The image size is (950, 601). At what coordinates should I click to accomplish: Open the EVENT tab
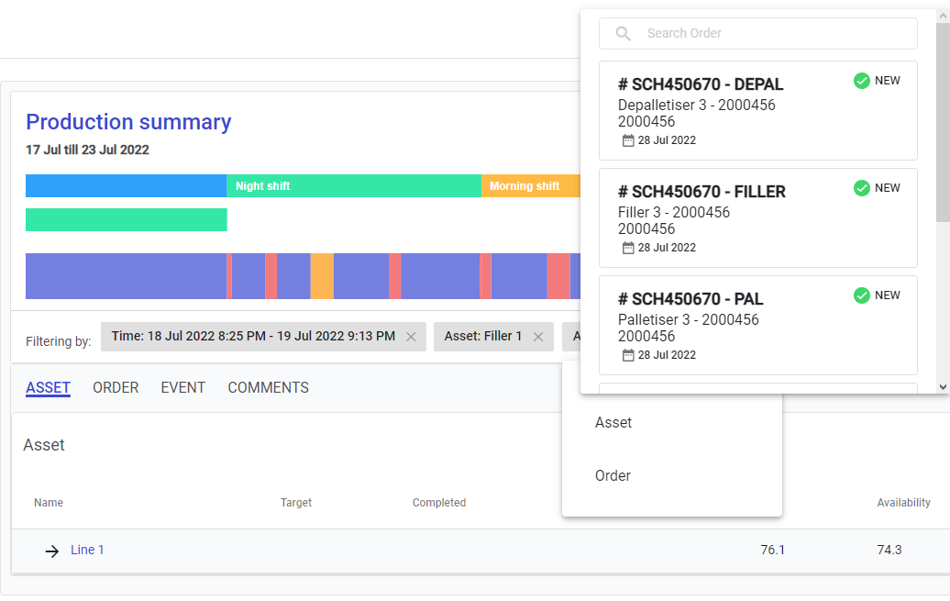(183, 387)
